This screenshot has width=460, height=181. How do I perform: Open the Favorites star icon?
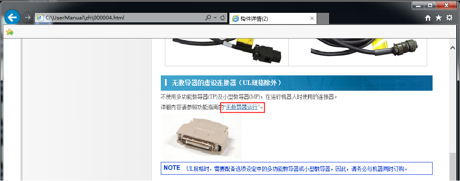coord(438,18)
